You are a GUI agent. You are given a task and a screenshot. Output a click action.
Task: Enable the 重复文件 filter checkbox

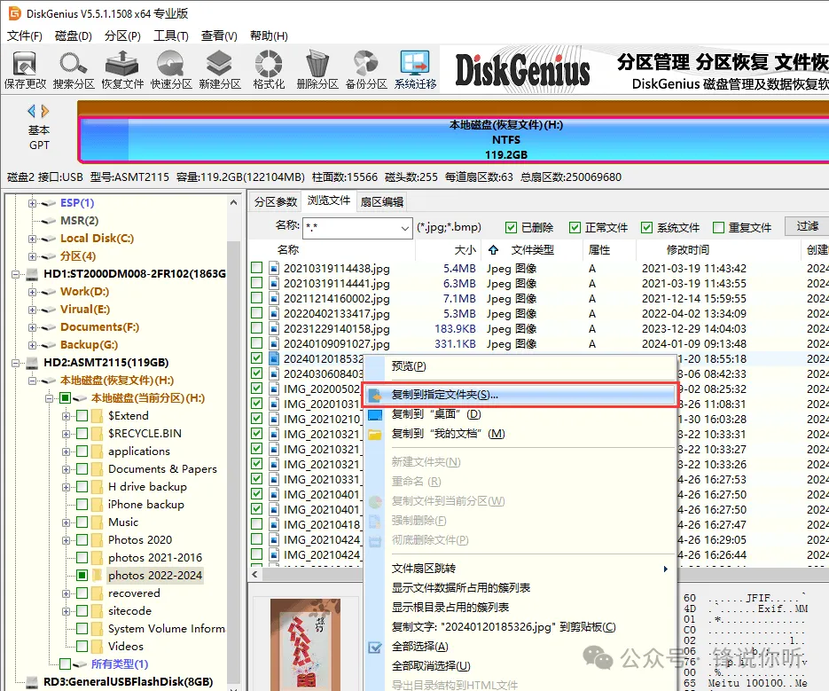(718, 227)
